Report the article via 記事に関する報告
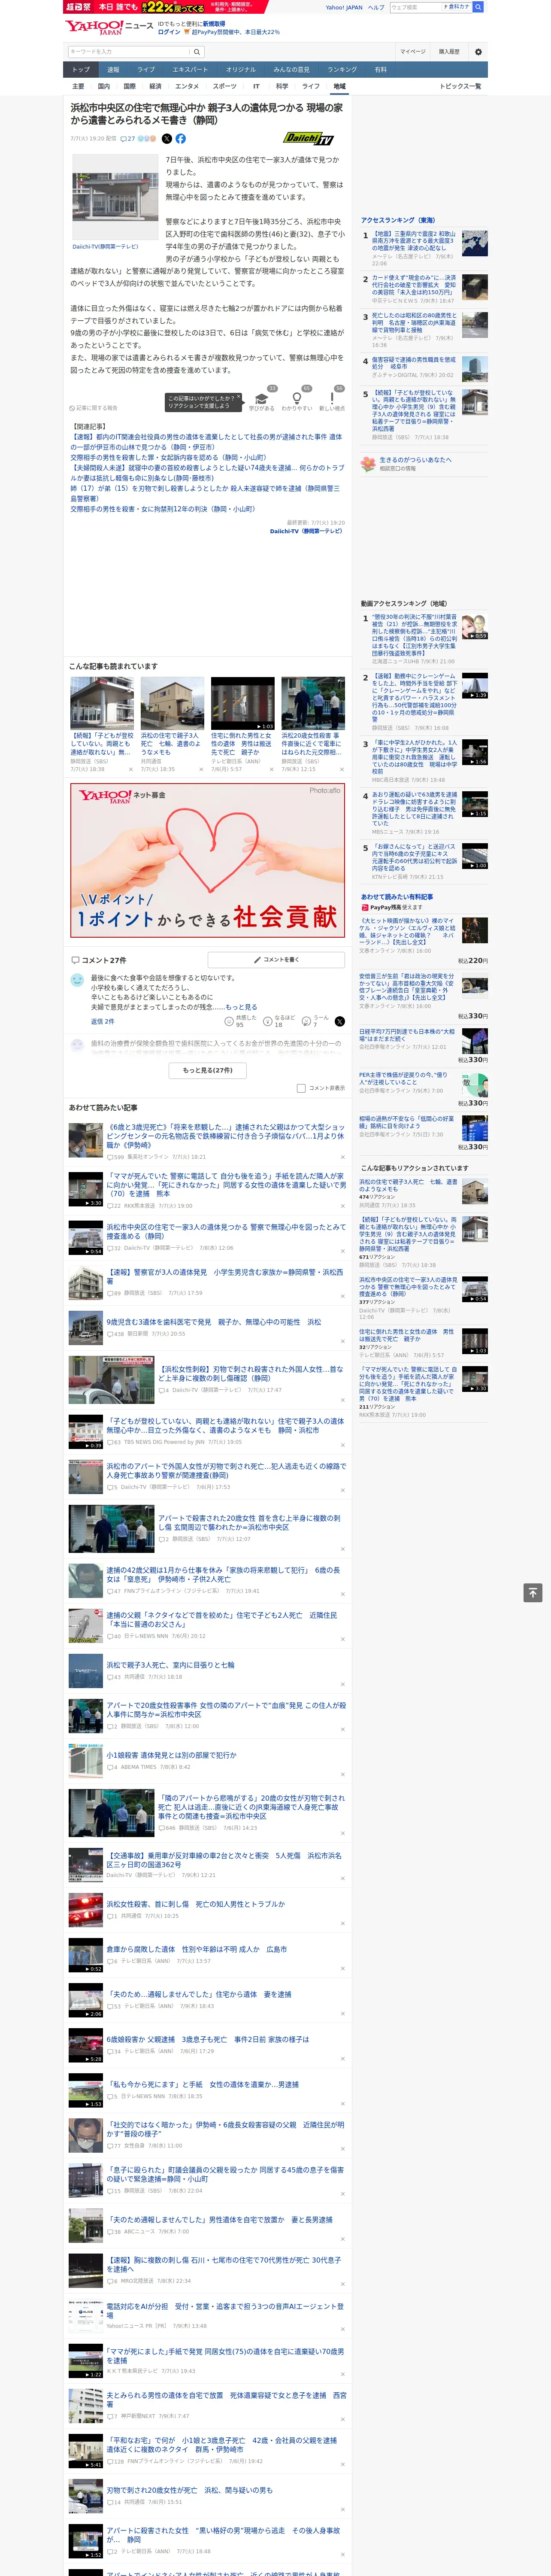The width and height of the screenshot is (551, 2576). click(x=94, y=408)
